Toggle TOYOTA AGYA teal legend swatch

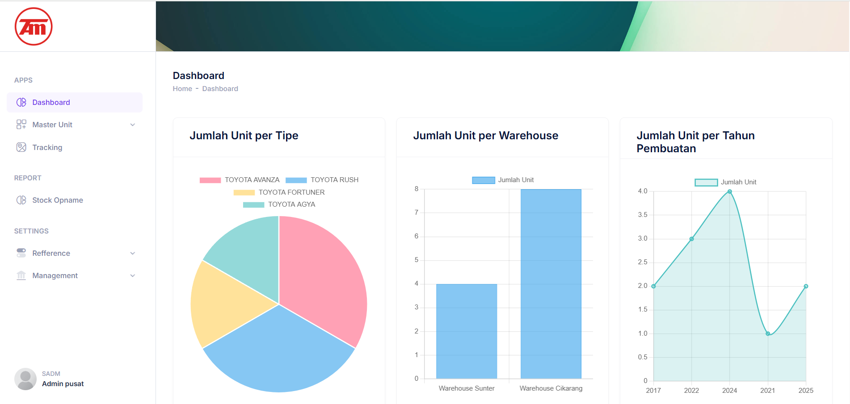(x=253, y=205)
